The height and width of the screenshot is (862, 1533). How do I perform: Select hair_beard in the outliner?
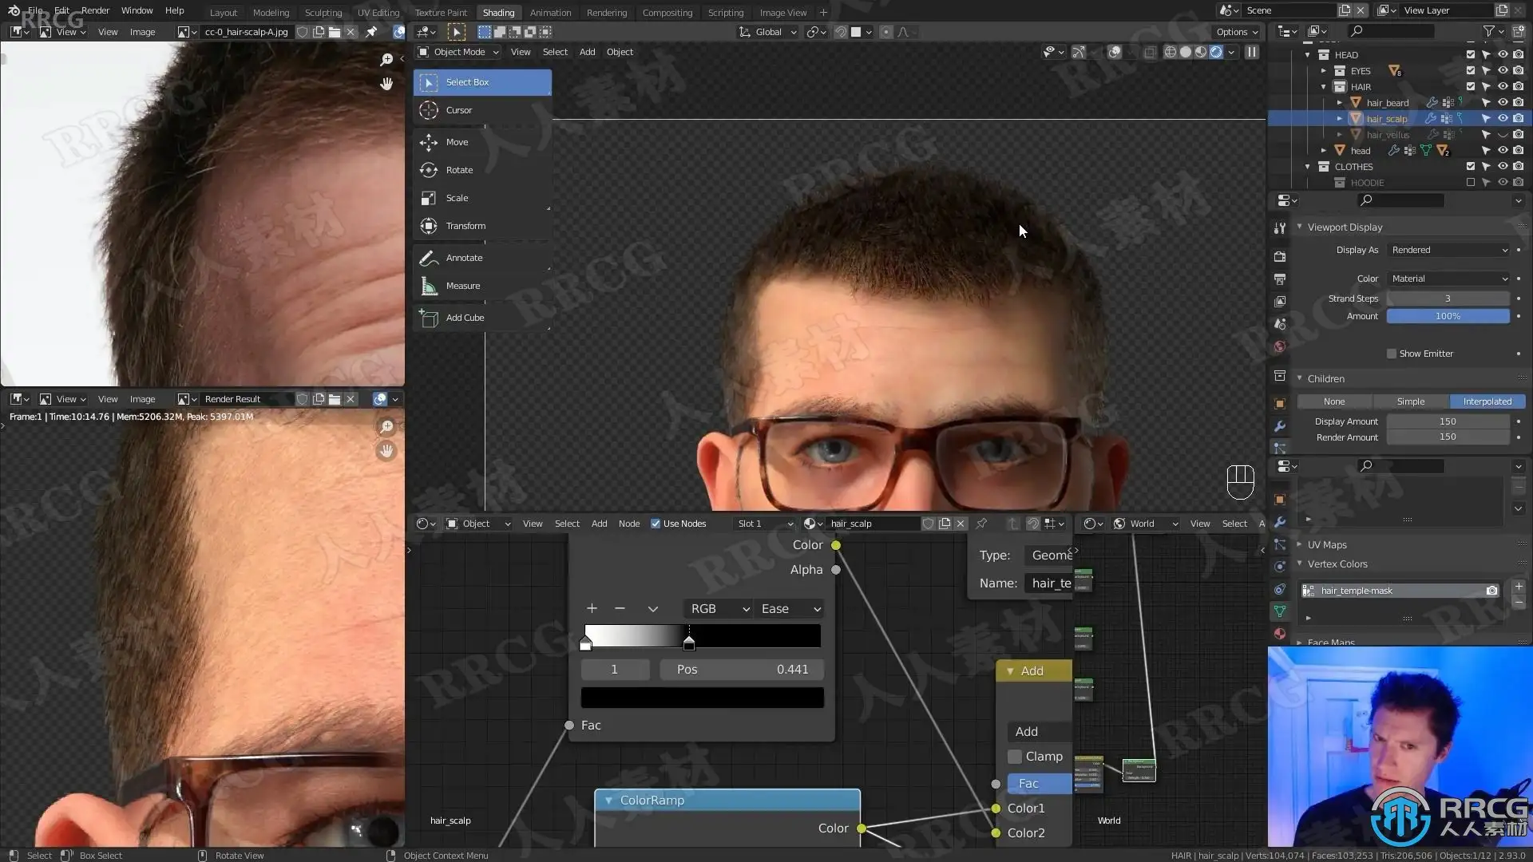click(x=1387, y=103)
